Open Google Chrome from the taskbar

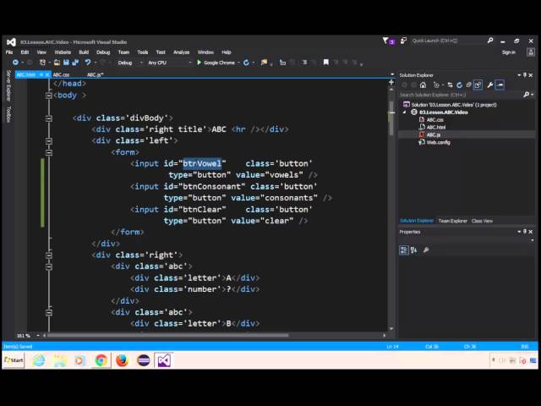point(101,360)
